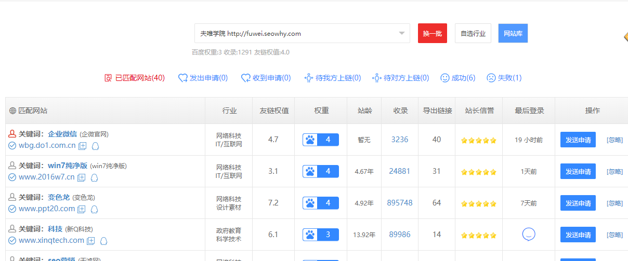View the 失败(1) tab
The height and width of the screenshot is (261, 628).
click(x=504, y=78)
